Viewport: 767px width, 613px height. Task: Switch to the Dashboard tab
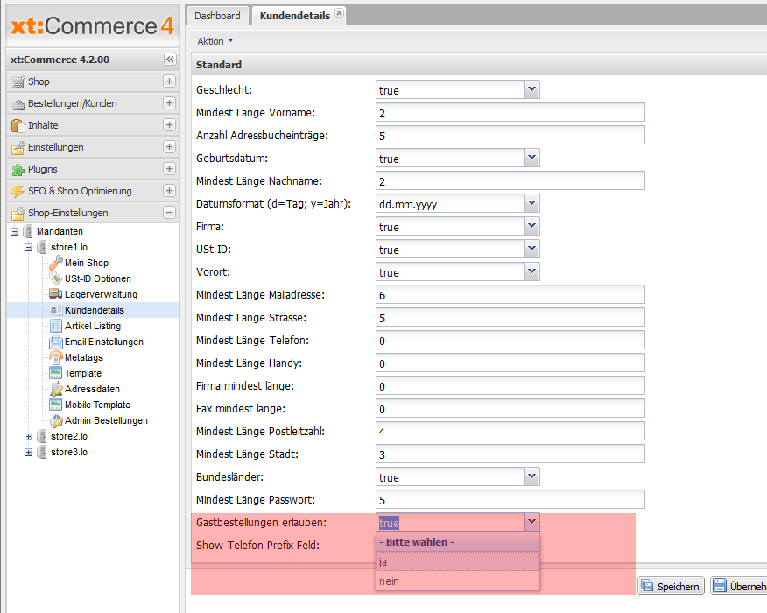217,16
